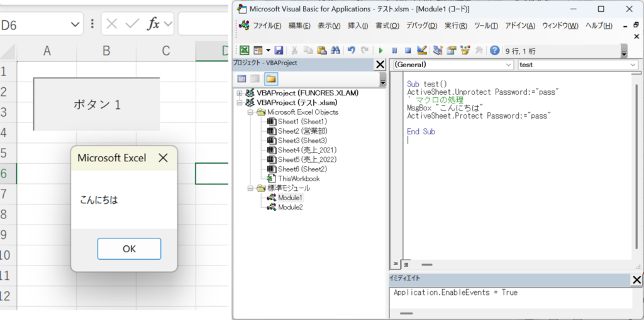
Task: Click the ボタン 1 button on the sheet
Action: (x=96, y=104)
